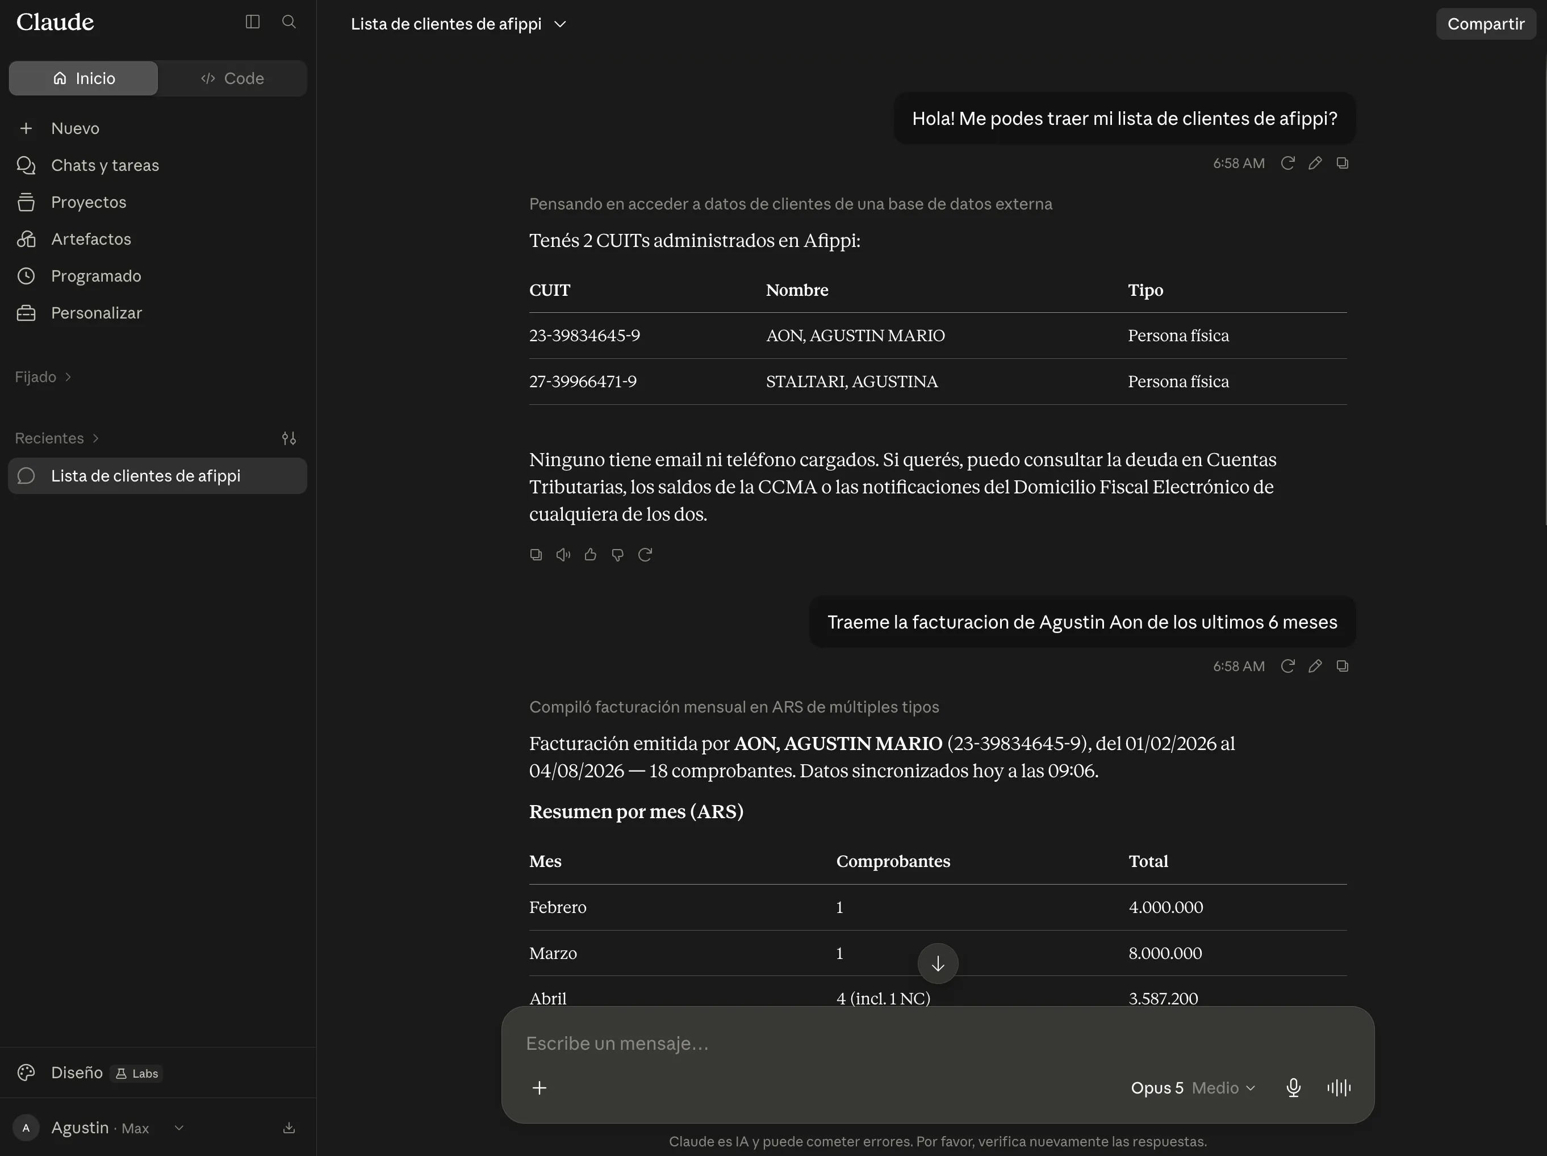The width and height of the screenshot is (1547, 1156).
Task: Give thumbs up to the CUITs response
Action: tap(590, 555)
